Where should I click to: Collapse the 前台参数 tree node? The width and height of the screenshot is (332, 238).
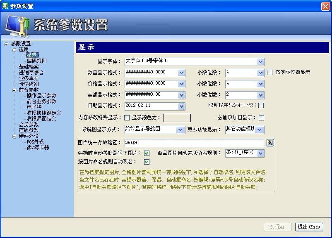click(x=14, y=90)
